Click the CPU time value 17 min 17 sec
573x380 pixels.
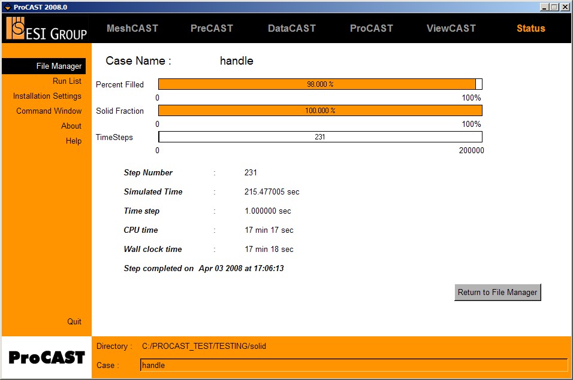(x=269, y=230)
